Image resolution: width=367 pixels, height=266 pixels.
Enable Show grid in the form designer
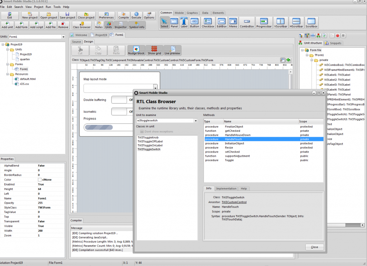tap(153, 50)
